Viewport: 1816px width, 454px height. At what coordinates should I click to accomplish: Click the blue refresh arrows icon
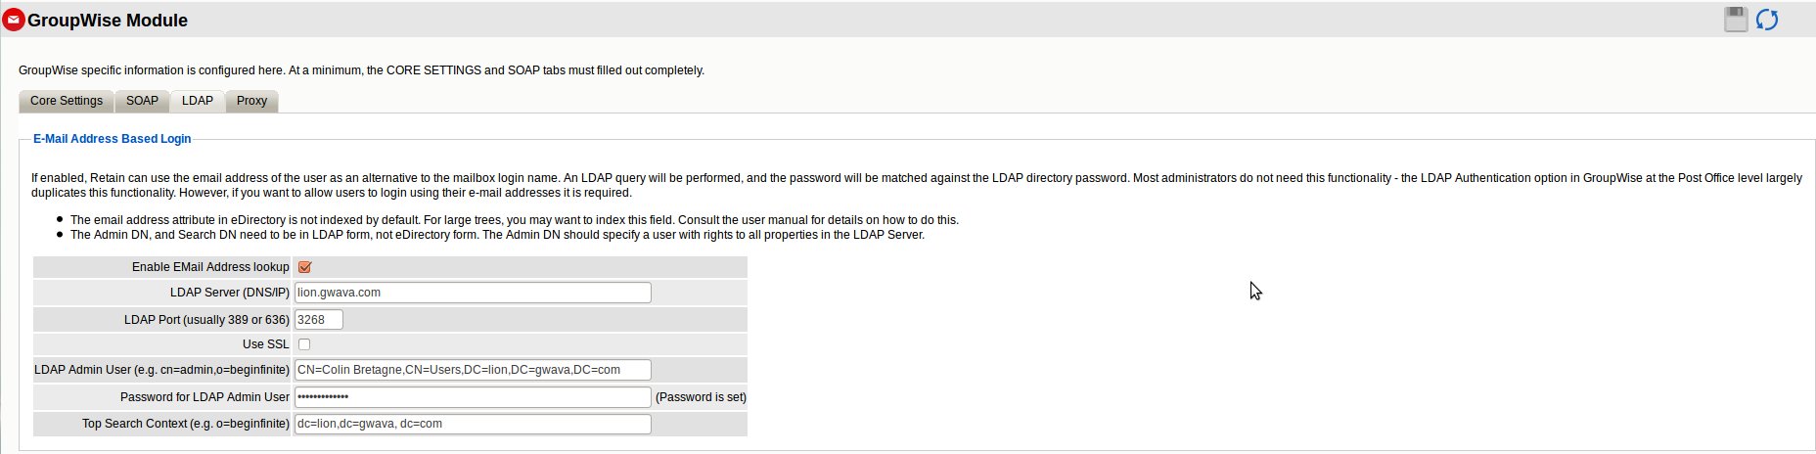point(1767,20)
